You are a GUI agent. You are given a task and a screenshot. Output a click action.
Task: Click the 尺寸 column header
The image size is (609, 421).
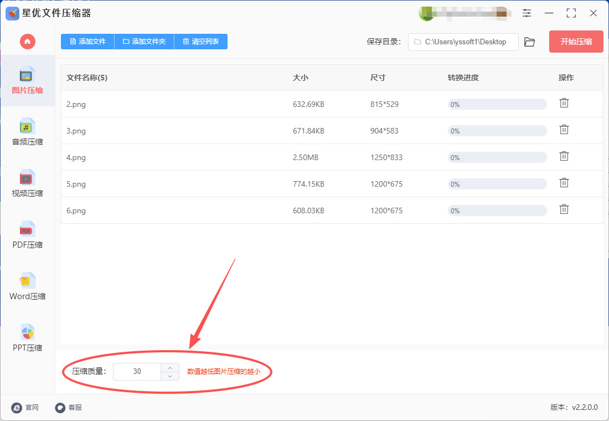coord(378,78)
